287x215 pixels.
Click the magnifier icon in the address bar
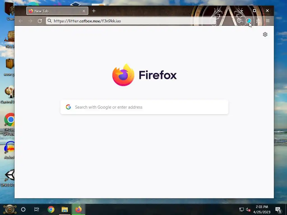50,21
